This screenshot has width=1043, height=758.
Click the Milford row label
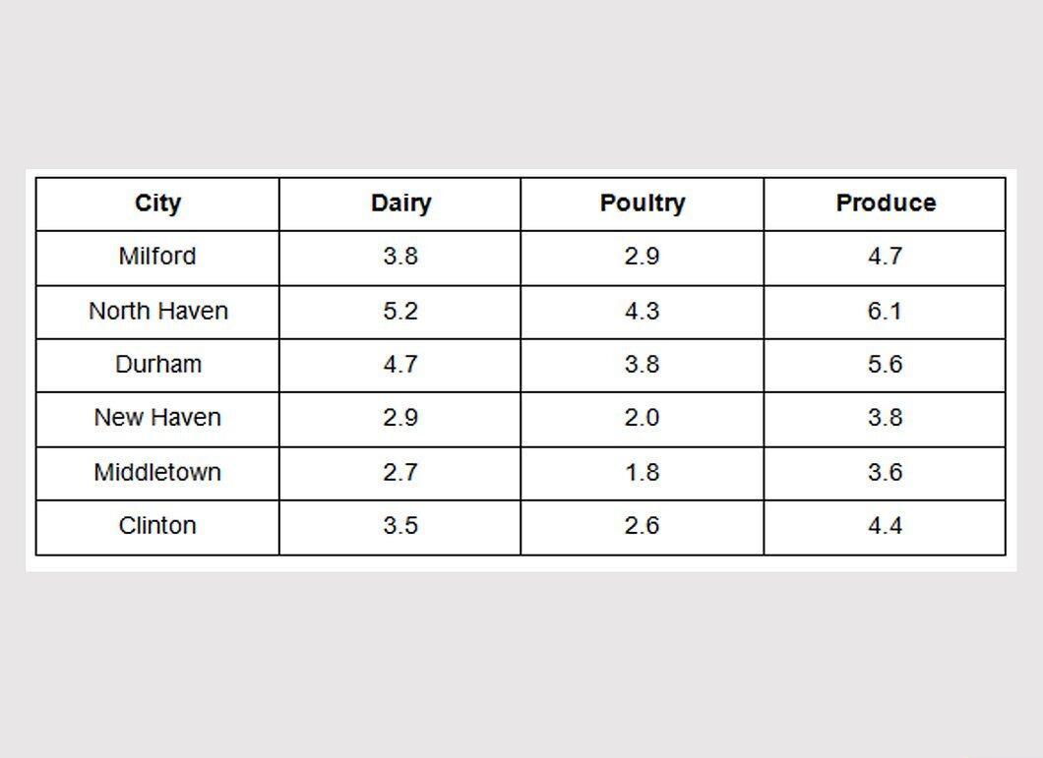[157, 256]
